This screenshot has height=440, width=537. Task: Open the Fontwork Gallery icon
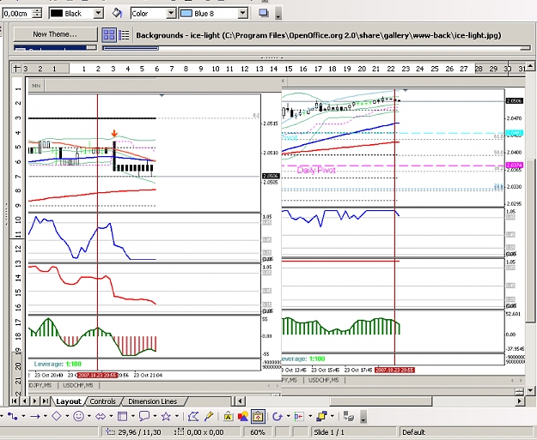(x=228, y=416)
